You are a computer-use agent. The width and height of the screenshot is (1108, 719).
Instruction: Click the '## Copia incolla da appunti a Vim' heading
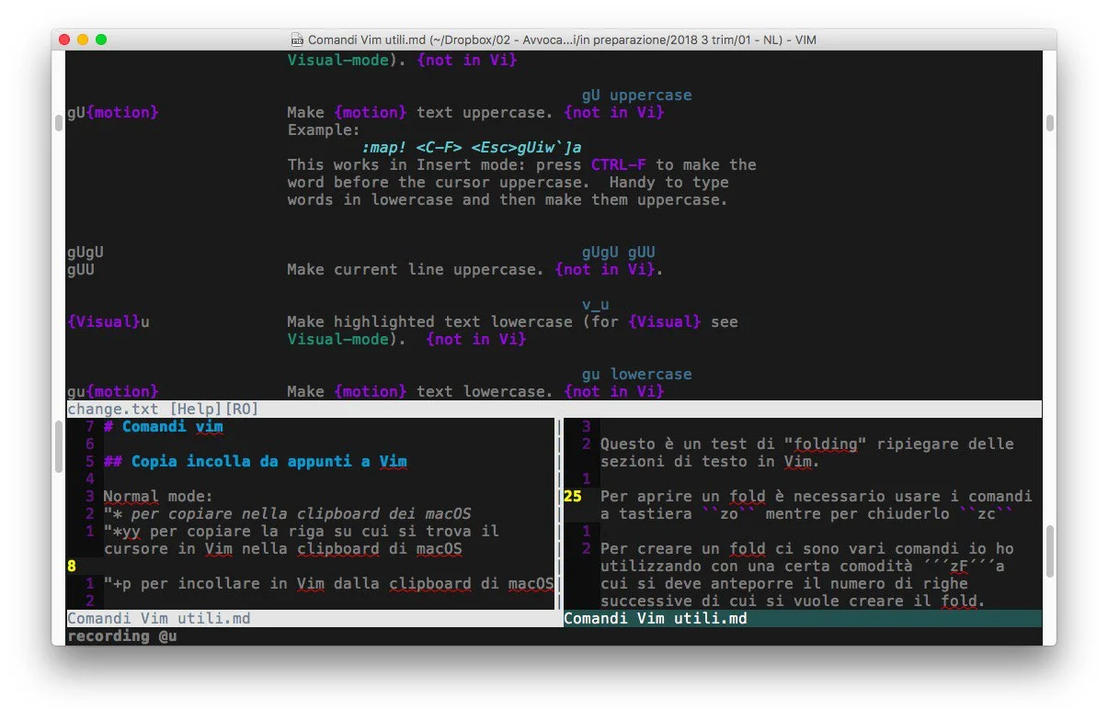point(256,462)
